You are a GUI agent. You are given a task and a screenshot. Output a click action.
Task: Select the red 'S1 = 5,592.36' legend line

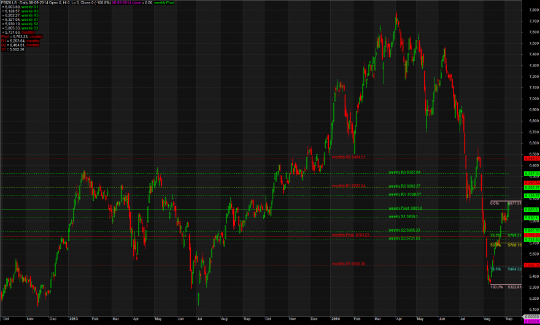(x=13, y=49)
